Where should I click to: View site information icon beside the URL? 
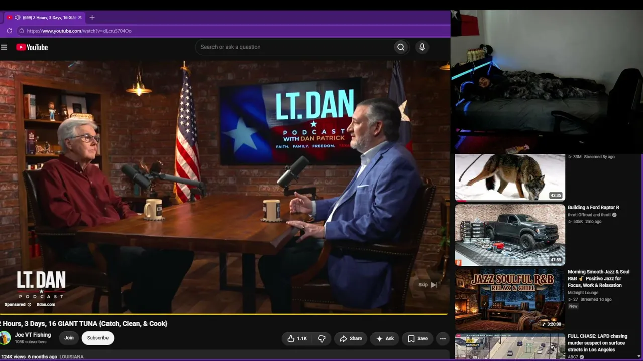point(21,31)
